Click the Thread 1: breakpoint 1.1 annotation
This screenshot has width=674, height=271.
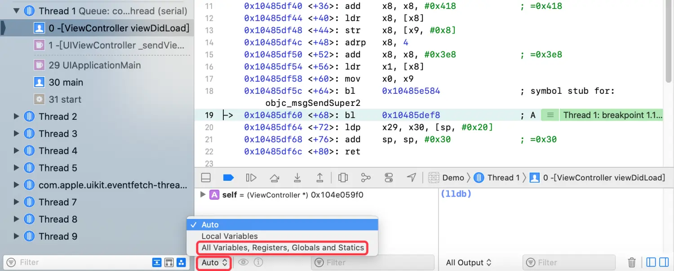[612, 115]
